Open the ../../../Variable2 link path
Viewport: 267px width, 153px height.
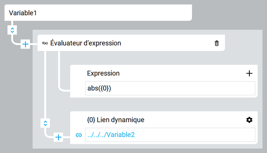[111, 135]
